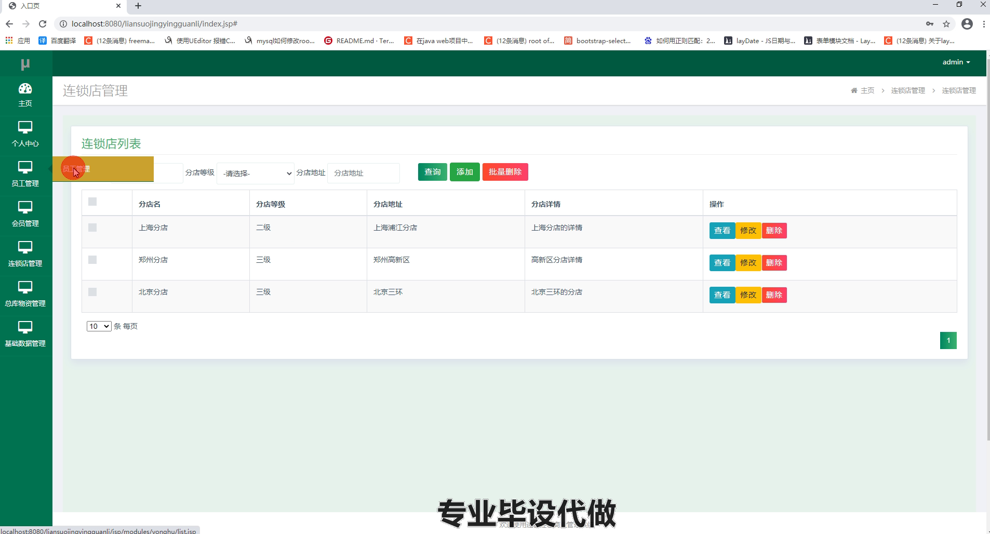Select 员工管理 flyout submenu item
This screenshot has width=990, height=534.
[103, 169]
